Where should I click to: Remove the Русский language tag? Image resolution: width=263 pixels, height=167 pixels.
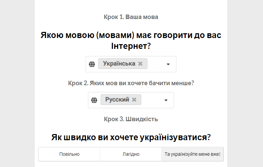pos(134,100)
